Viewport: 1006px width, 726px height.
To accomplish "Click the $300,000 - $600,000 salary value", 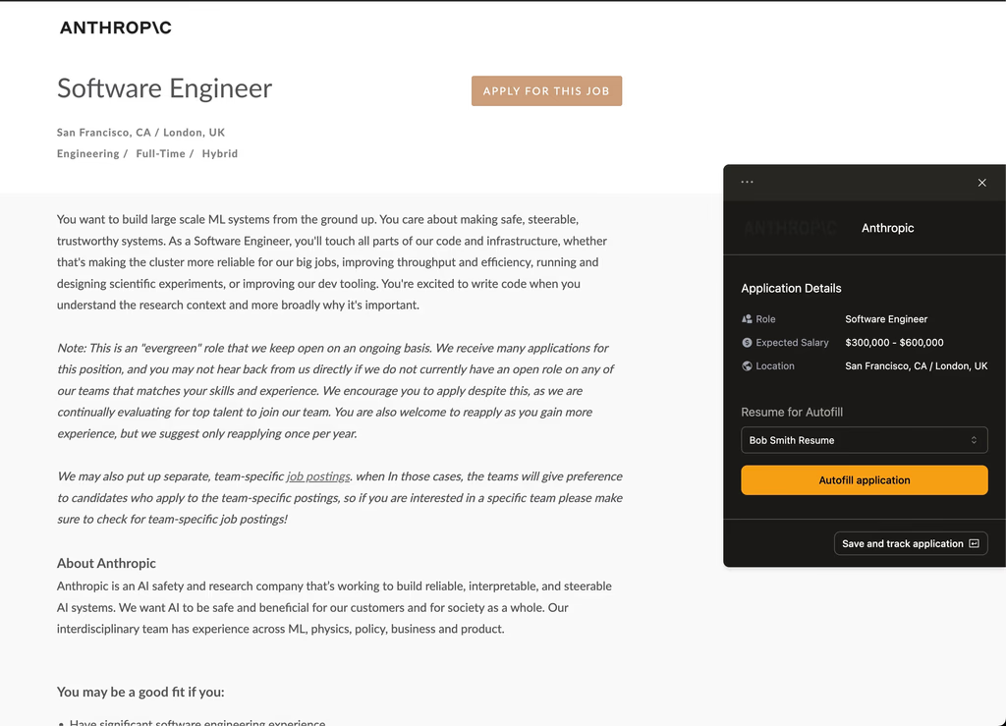I will point(894,343).
